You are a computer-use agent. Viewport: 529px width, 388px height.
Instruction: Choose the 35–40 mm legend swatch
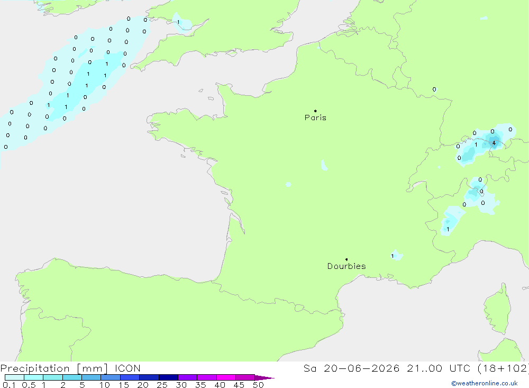207,377
